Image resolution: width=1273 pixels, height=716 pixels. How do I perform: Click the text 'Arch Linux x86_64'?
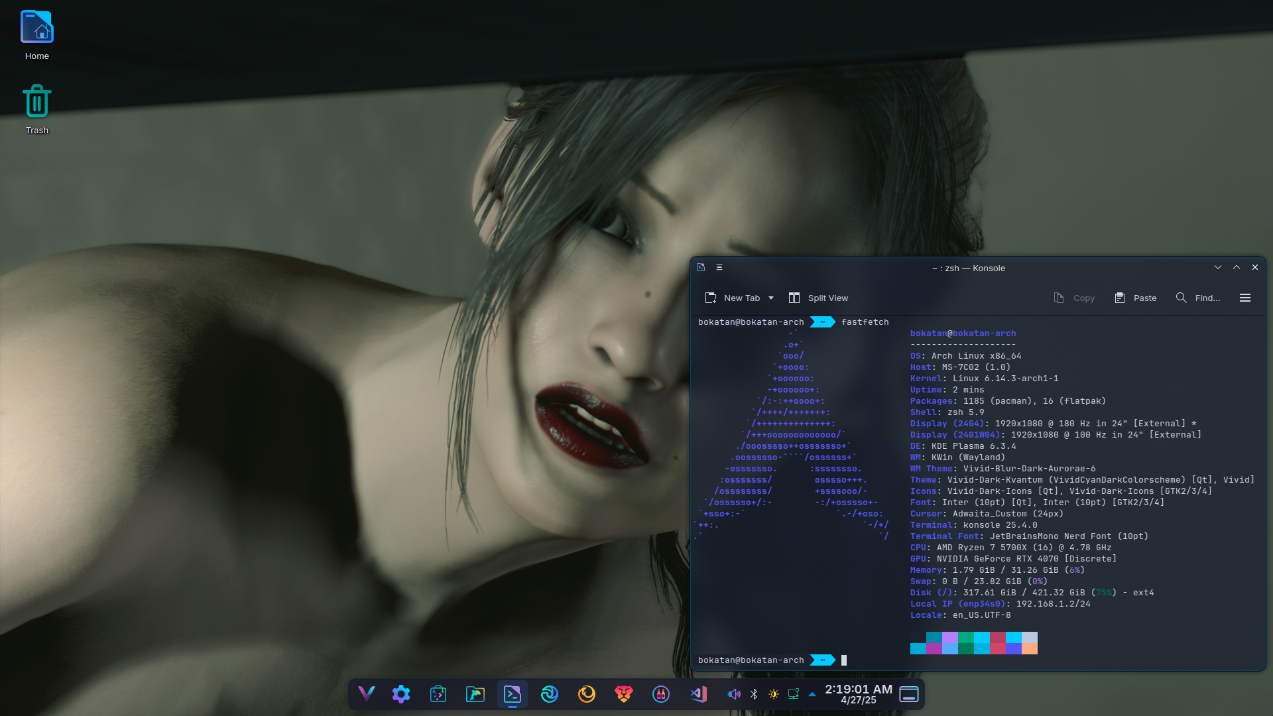(x=976, y=356)
